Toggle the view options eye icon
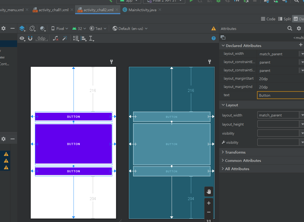The image size is (304, 222). 22,38
